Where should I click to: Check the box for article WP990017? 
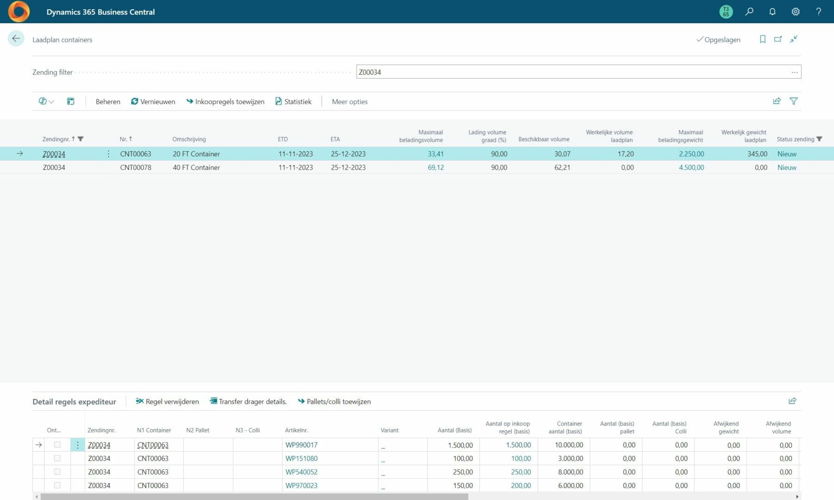click(57, 444)
